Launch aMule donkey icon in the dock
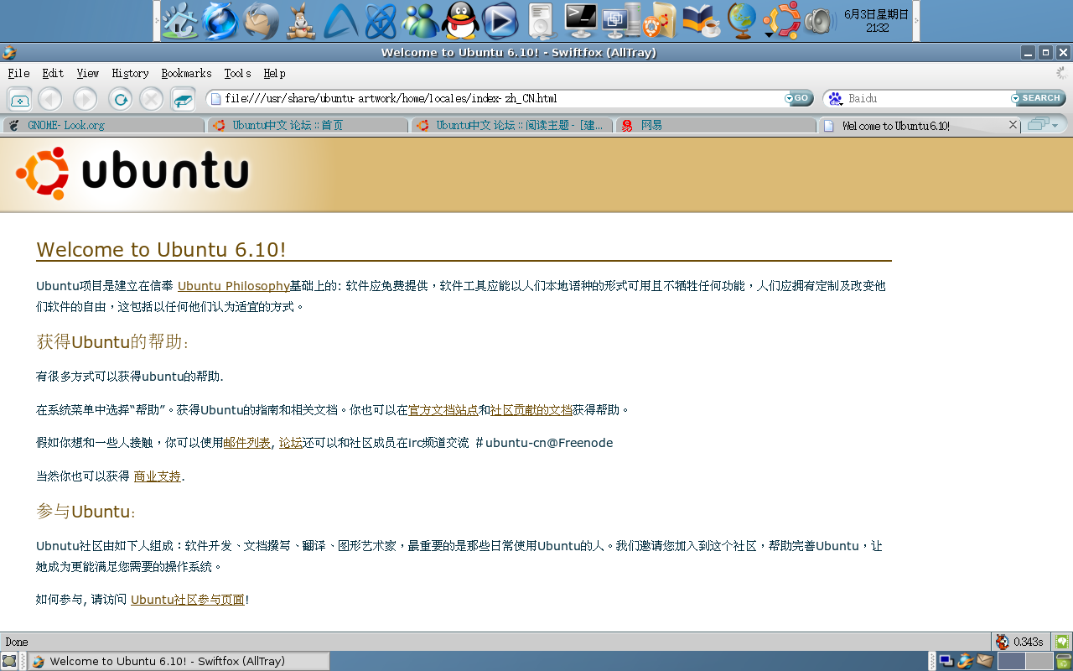This screenshot has width=1073, height=671. point(301,21)
